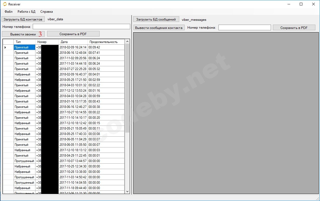Select date cell 2018-06-16 12:46:27
Screen dimensions: 320x201
click(x=73, y=107)
